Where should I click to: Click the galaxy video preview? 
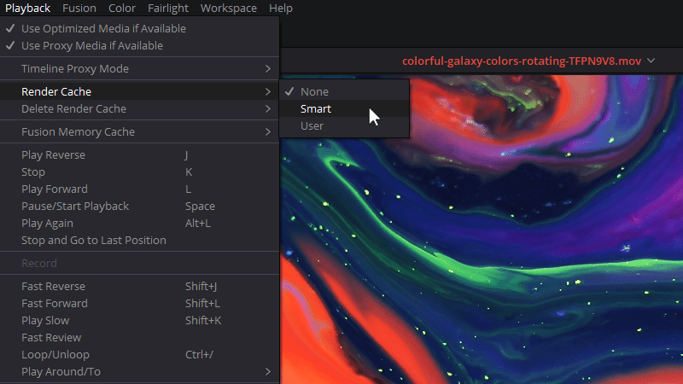[512, 256]
